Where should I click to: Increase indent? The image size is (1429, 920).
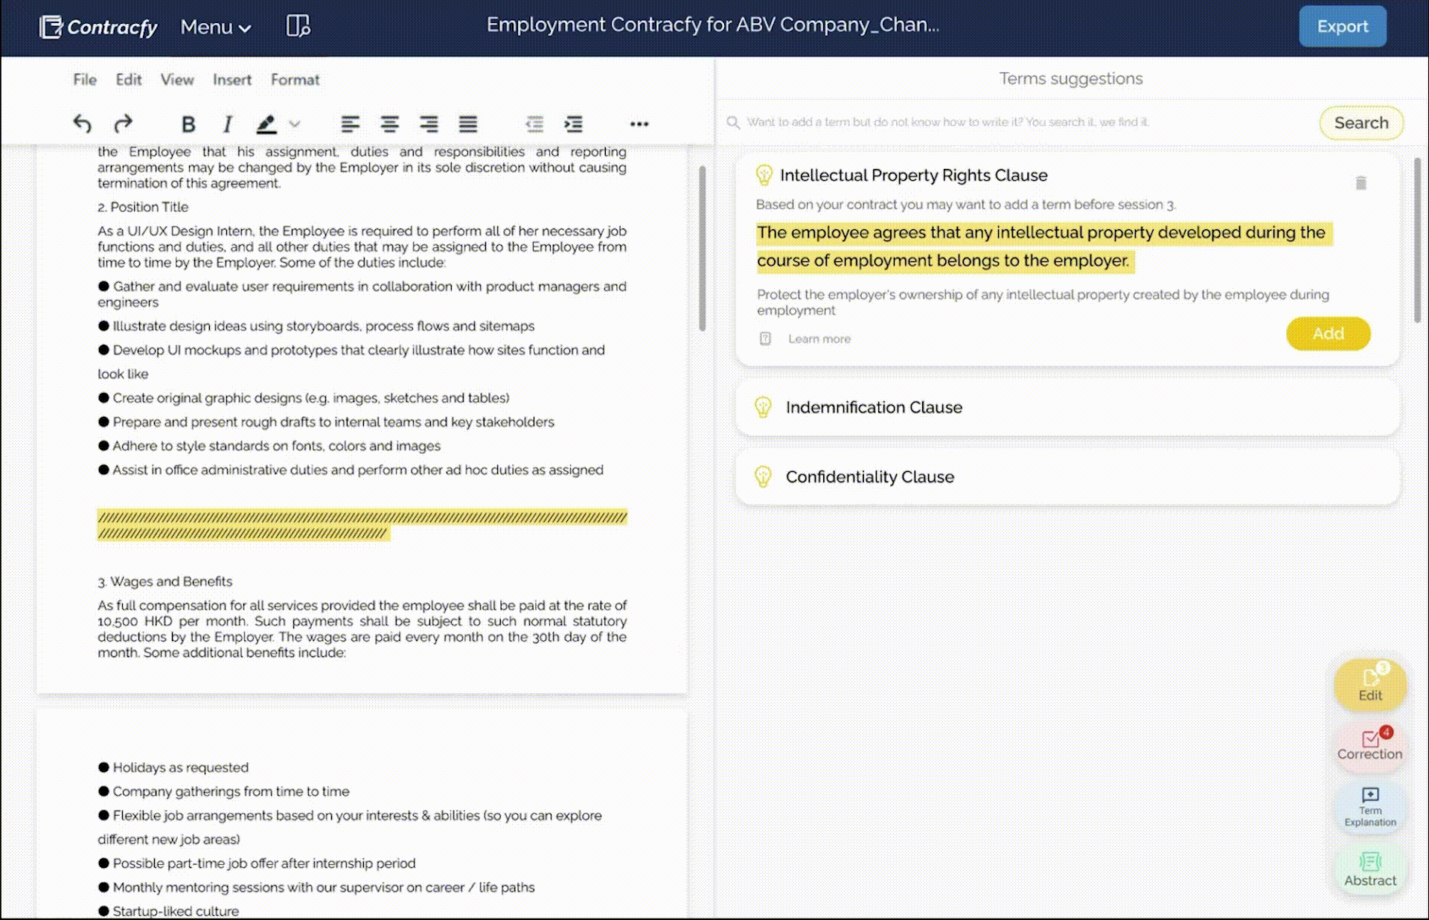(573, 124)
